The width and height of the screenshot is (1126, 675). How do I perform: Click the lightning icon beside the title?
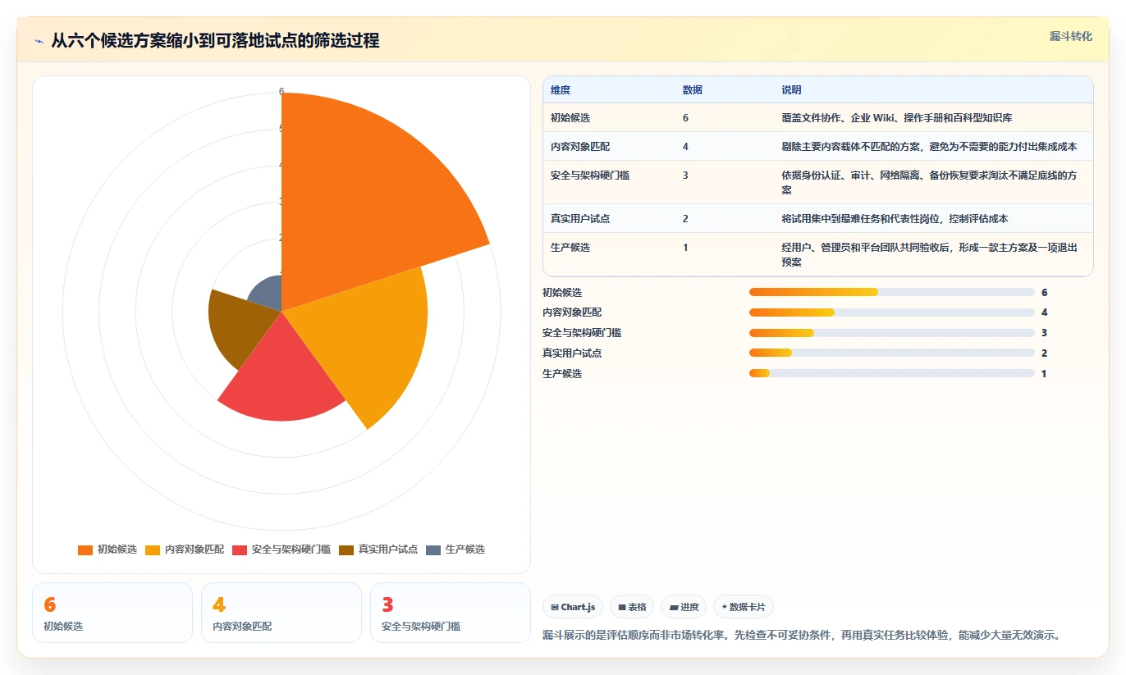pyautogui.click(x=39, y=41)
